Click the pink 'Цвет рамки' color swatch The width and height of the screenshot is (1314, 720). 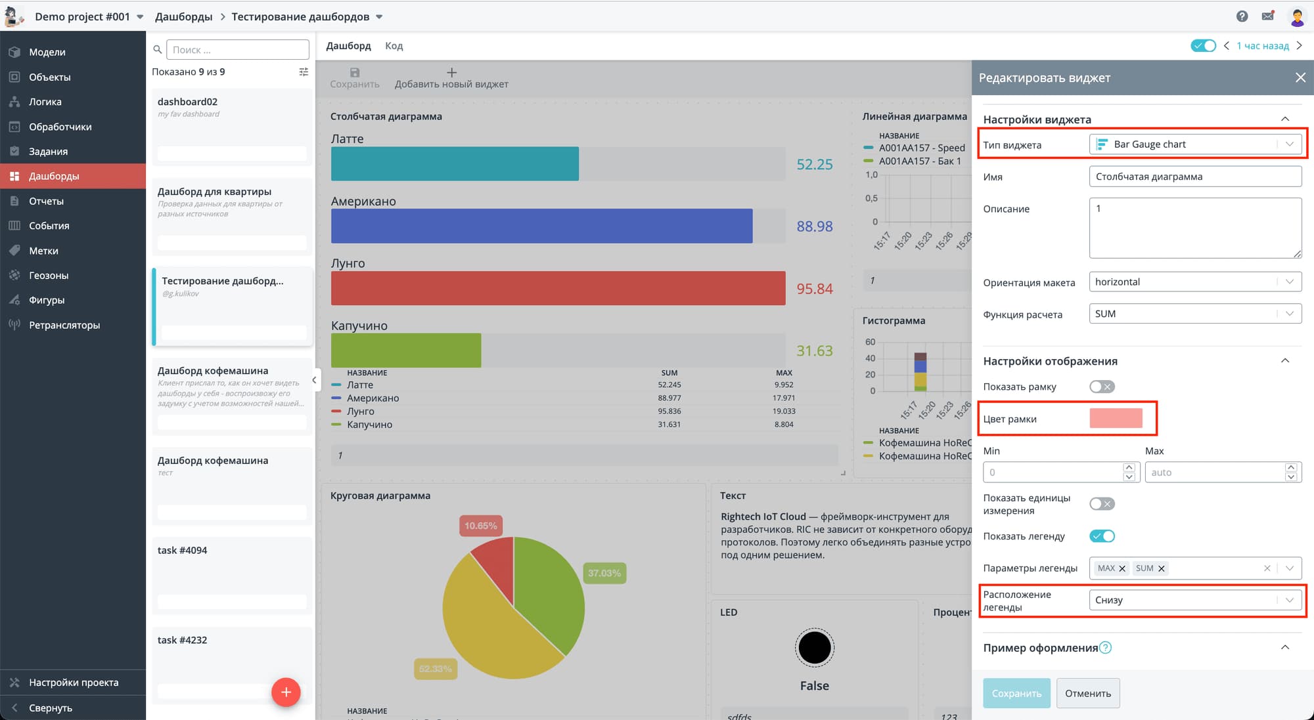pos(1116,419)
